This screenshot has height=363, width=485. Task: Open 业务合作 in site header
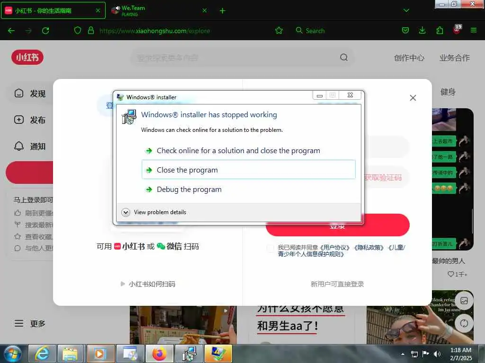(x=454, y=58)
